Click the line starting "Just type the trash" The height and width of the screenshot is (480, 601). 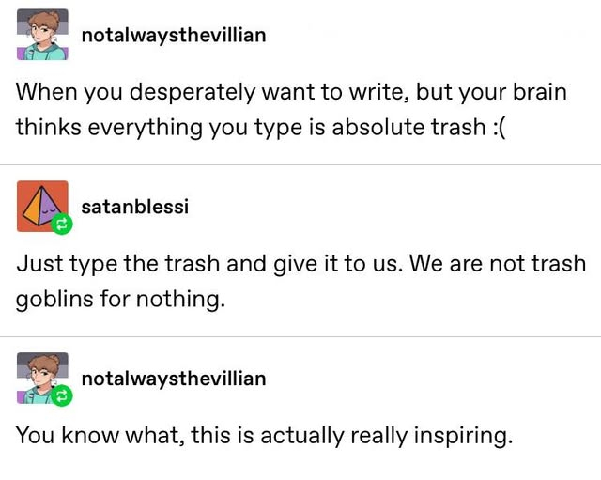tap(300, 264)
